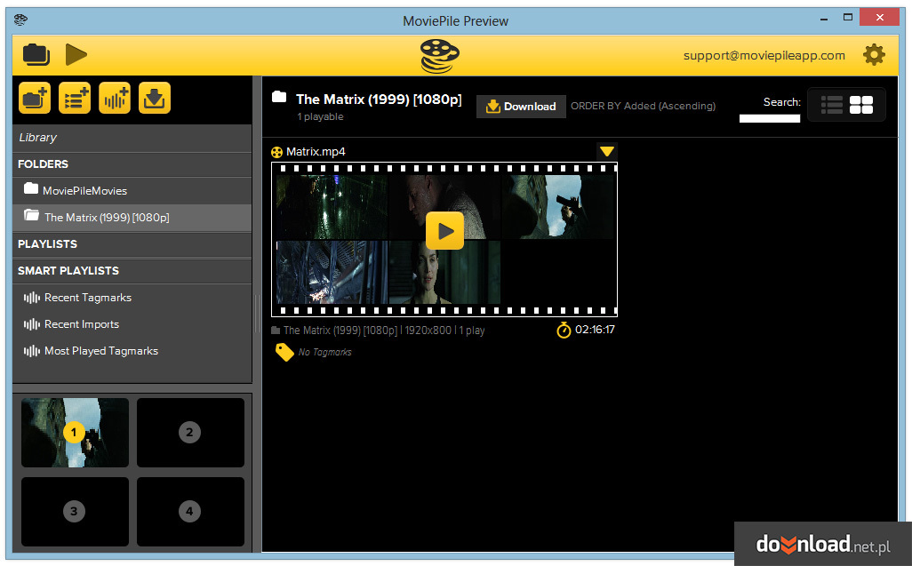912x566 pixels.
Task: Click the folder icon beside The Matrix title
Action: 279,97
